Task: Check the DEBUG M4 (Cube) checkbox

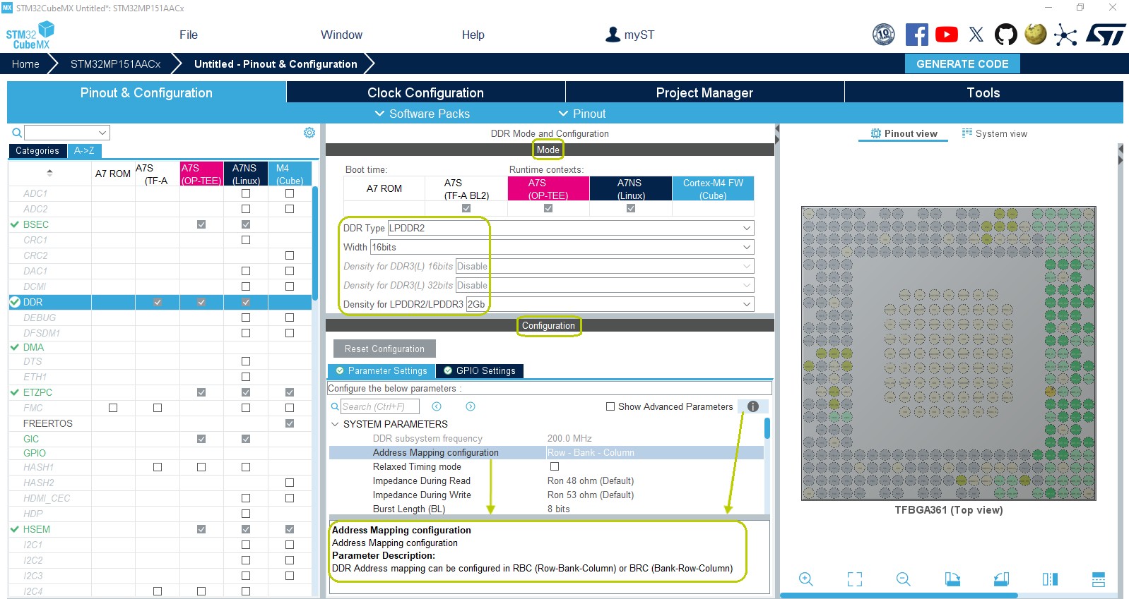Action: pos(290,317)
